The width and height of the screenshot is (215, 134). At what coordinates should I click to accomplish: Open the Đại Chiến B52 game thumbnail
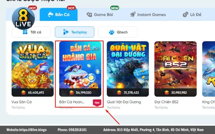pyautogui.click(x=175, y=69)
